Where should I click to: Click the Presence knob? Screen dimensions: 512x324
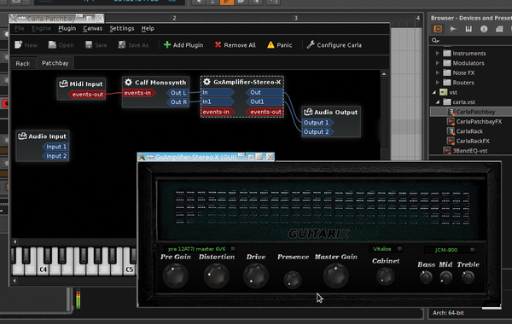[293, 280]
